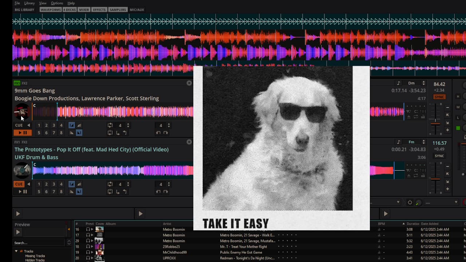
Task: Toggle repeat icon on the 9mm Goes Bang deck
Action: coord(416,117)
